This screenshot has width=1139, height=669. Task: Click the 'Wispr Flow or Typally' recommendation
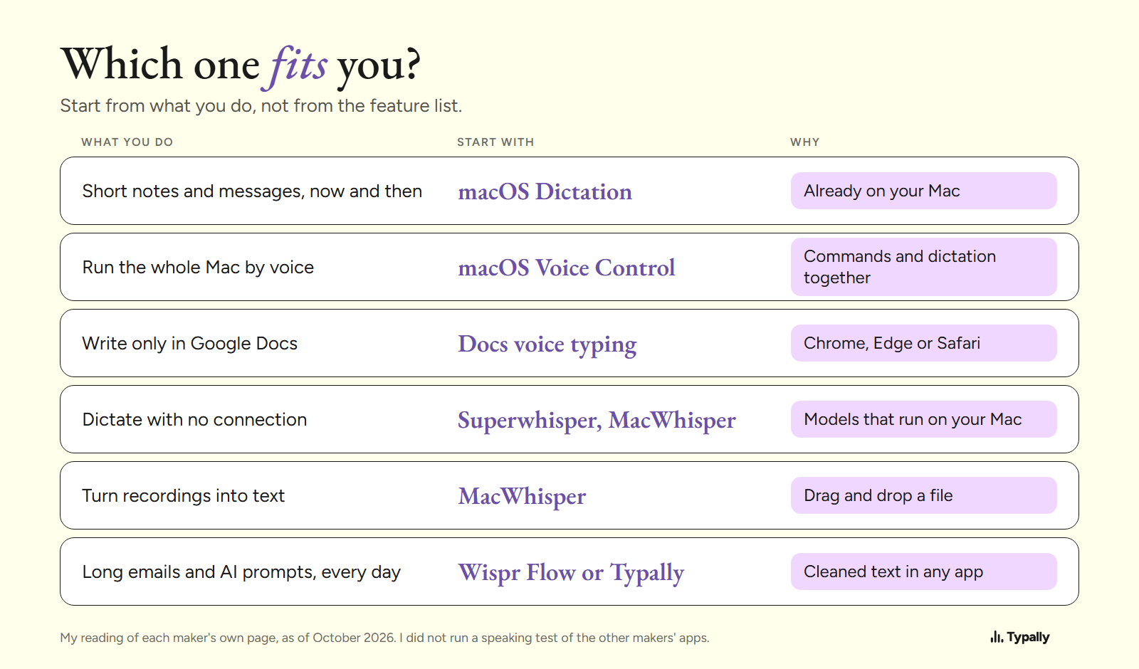pos(571,573)
